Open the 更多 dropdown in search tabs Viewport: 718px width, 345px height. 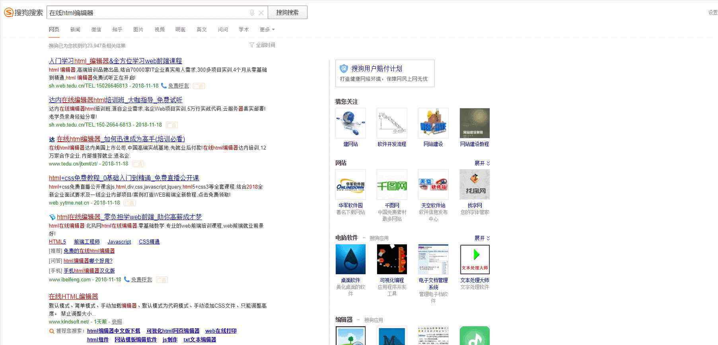click(267, 29)
